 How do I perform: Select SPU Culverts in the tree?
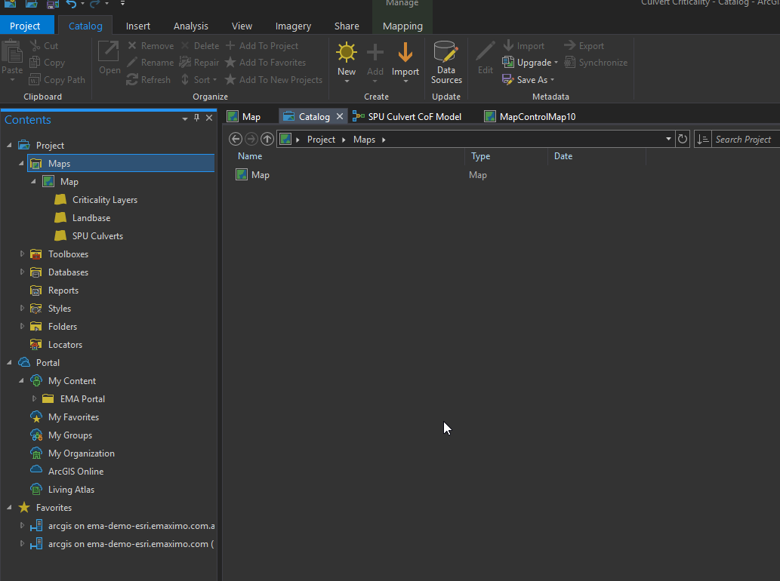tap(97, 236)
